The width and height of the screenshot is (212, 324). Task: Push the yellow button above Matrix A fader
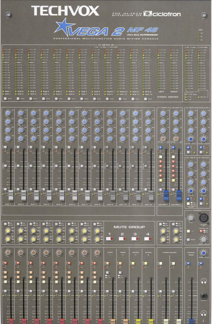[x=133, y=263]
